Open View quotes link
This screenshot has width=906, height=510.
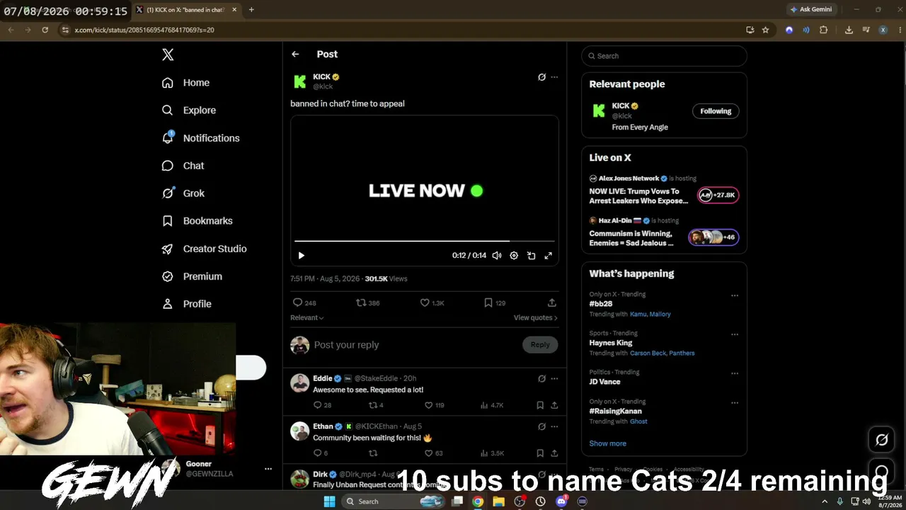(536, 318)
